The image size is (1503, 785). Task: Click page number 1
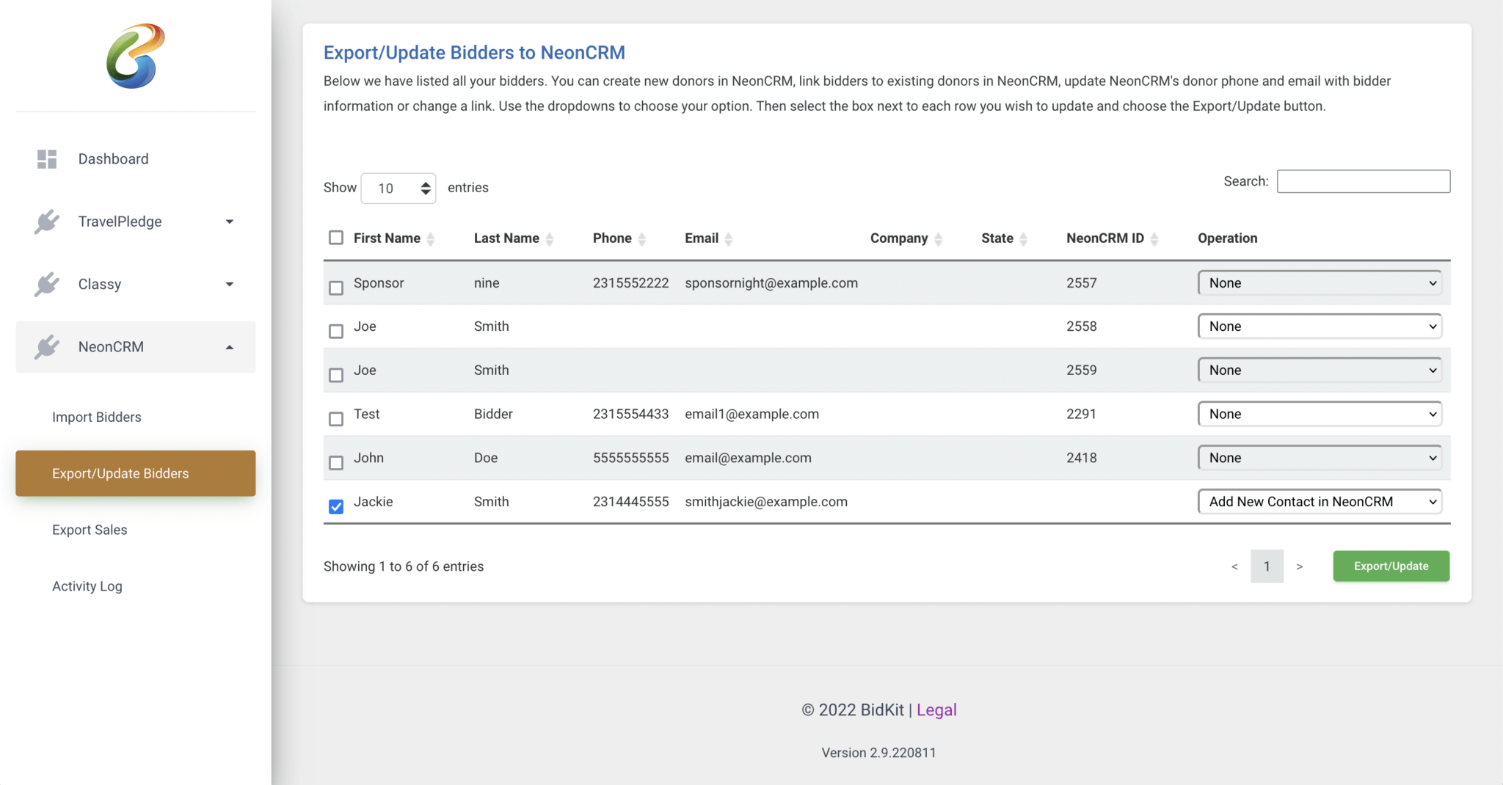tap(1267, 566)
